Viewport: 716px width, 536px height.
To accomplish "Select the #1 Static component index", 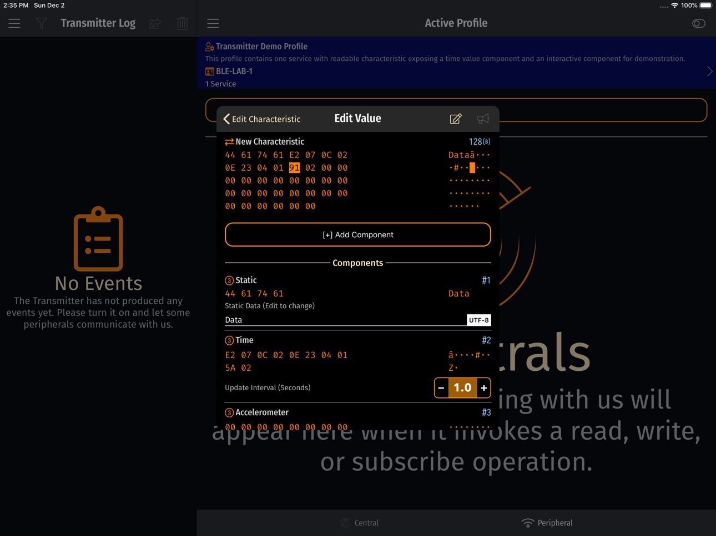I will click(486, 280).
